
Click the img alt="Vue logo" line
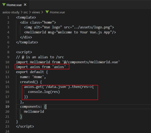coord(69,27)
